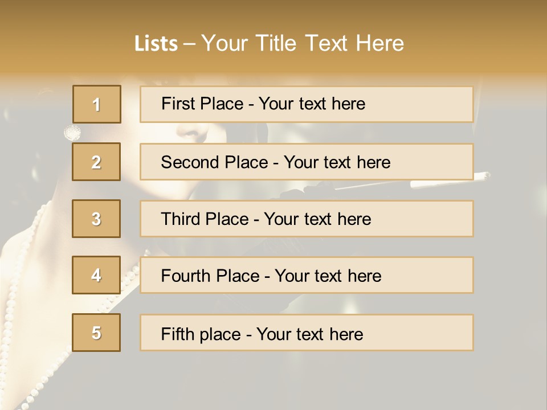Click the First Place text box
Image resolution: width=547 pixels, height=410 pixels.
click(307, 104)
